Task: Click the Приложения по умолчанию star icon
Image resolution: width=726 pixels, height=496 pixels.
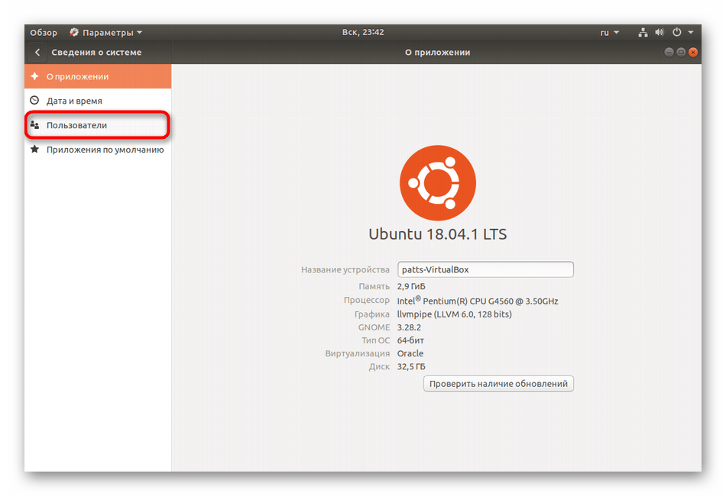Action: pyautogui.click(x=34, y=150)
